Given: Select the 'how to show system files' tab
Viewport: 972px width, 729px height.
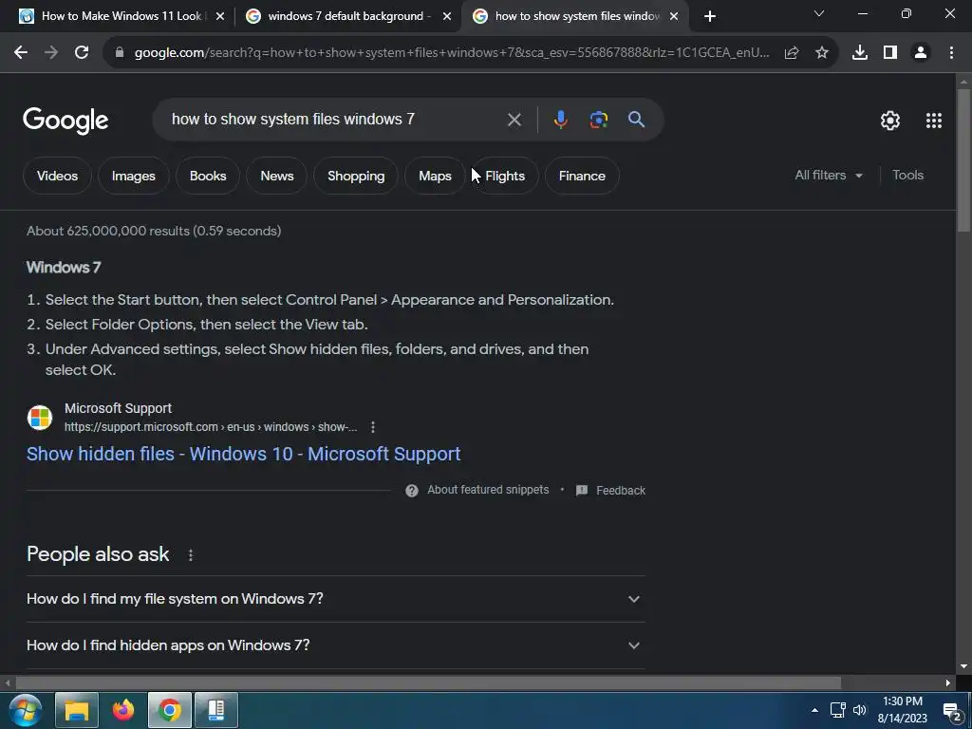Looking at the screenshot, I should tap(576, 16).
